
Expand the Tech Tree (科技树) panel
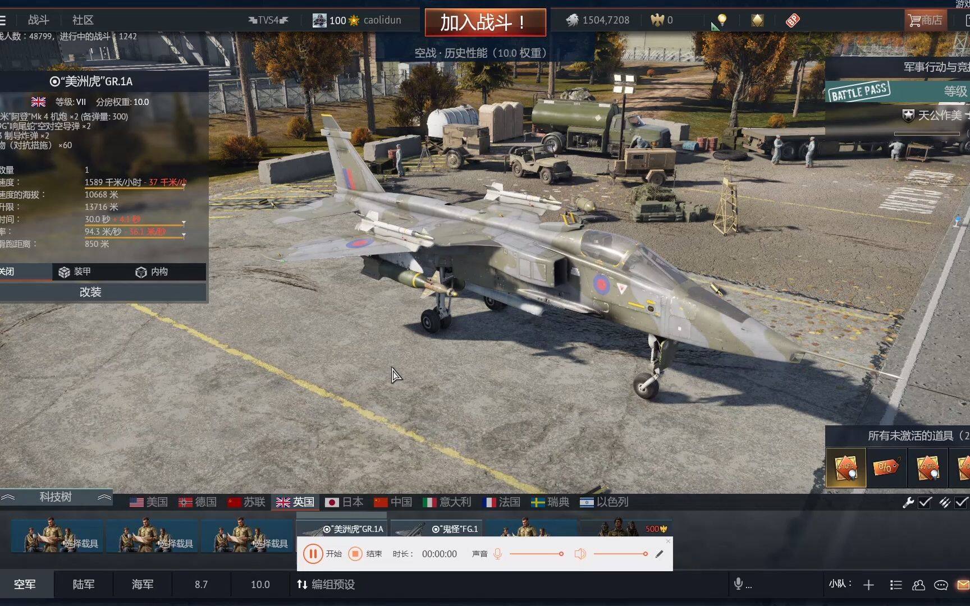[x=56, y=497]
